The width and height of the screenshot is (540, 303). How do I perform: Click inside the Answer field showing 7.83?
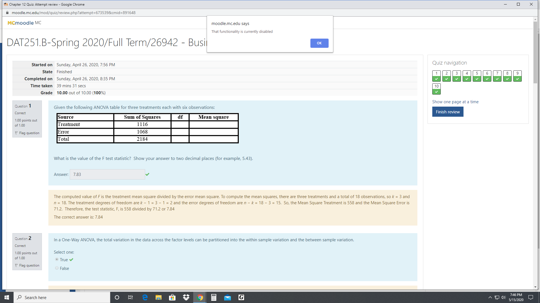tap(107, 174)
